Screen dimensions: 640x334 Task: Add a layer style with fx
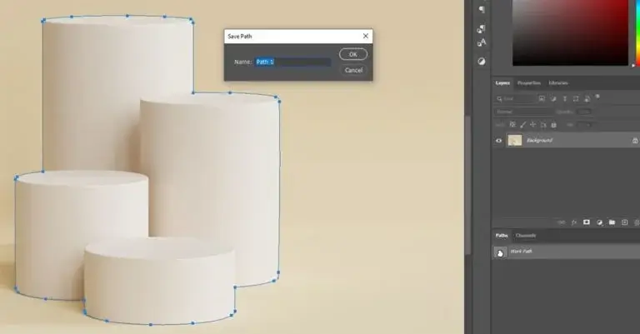[574, 222]
